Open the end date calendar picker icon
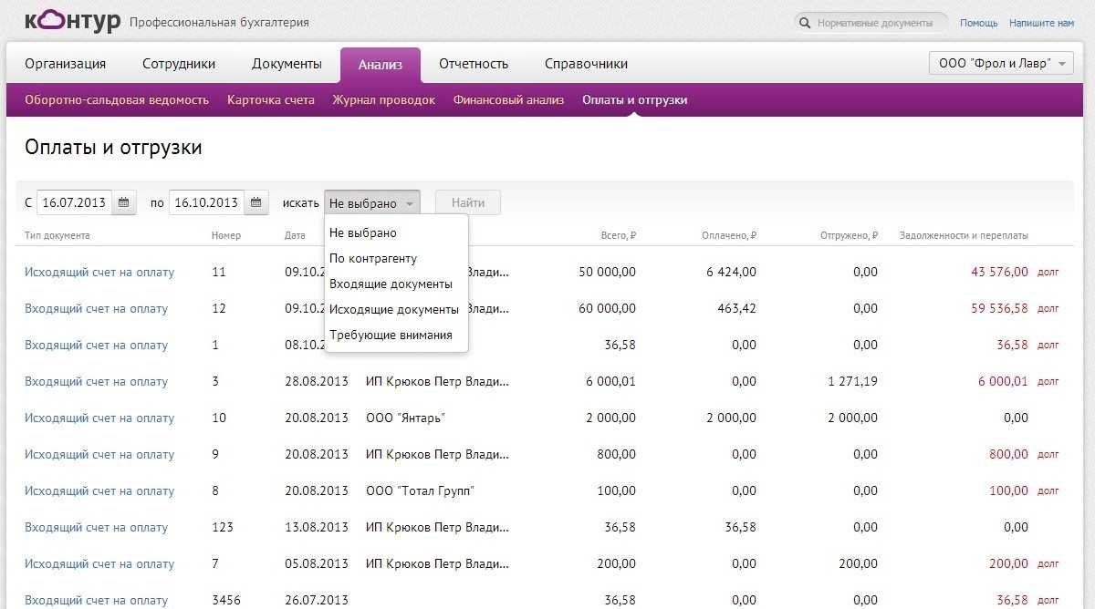Screen dimensions: 1095x609 tap(256, 202)
